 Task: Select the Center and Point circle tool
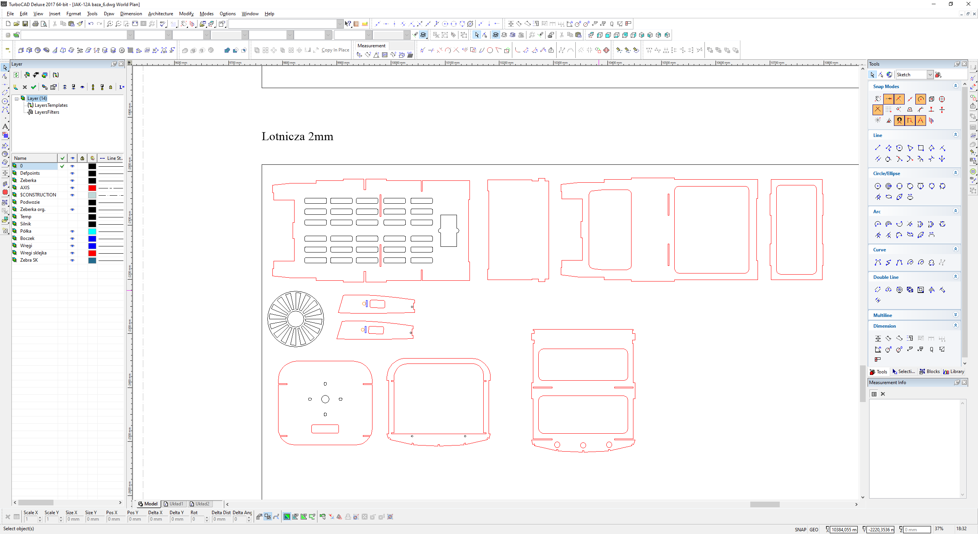point(878,186)
